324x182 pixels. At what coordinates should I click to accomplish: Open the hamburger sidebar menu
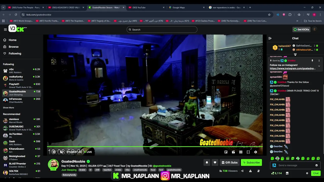click(x=5, y=30)
